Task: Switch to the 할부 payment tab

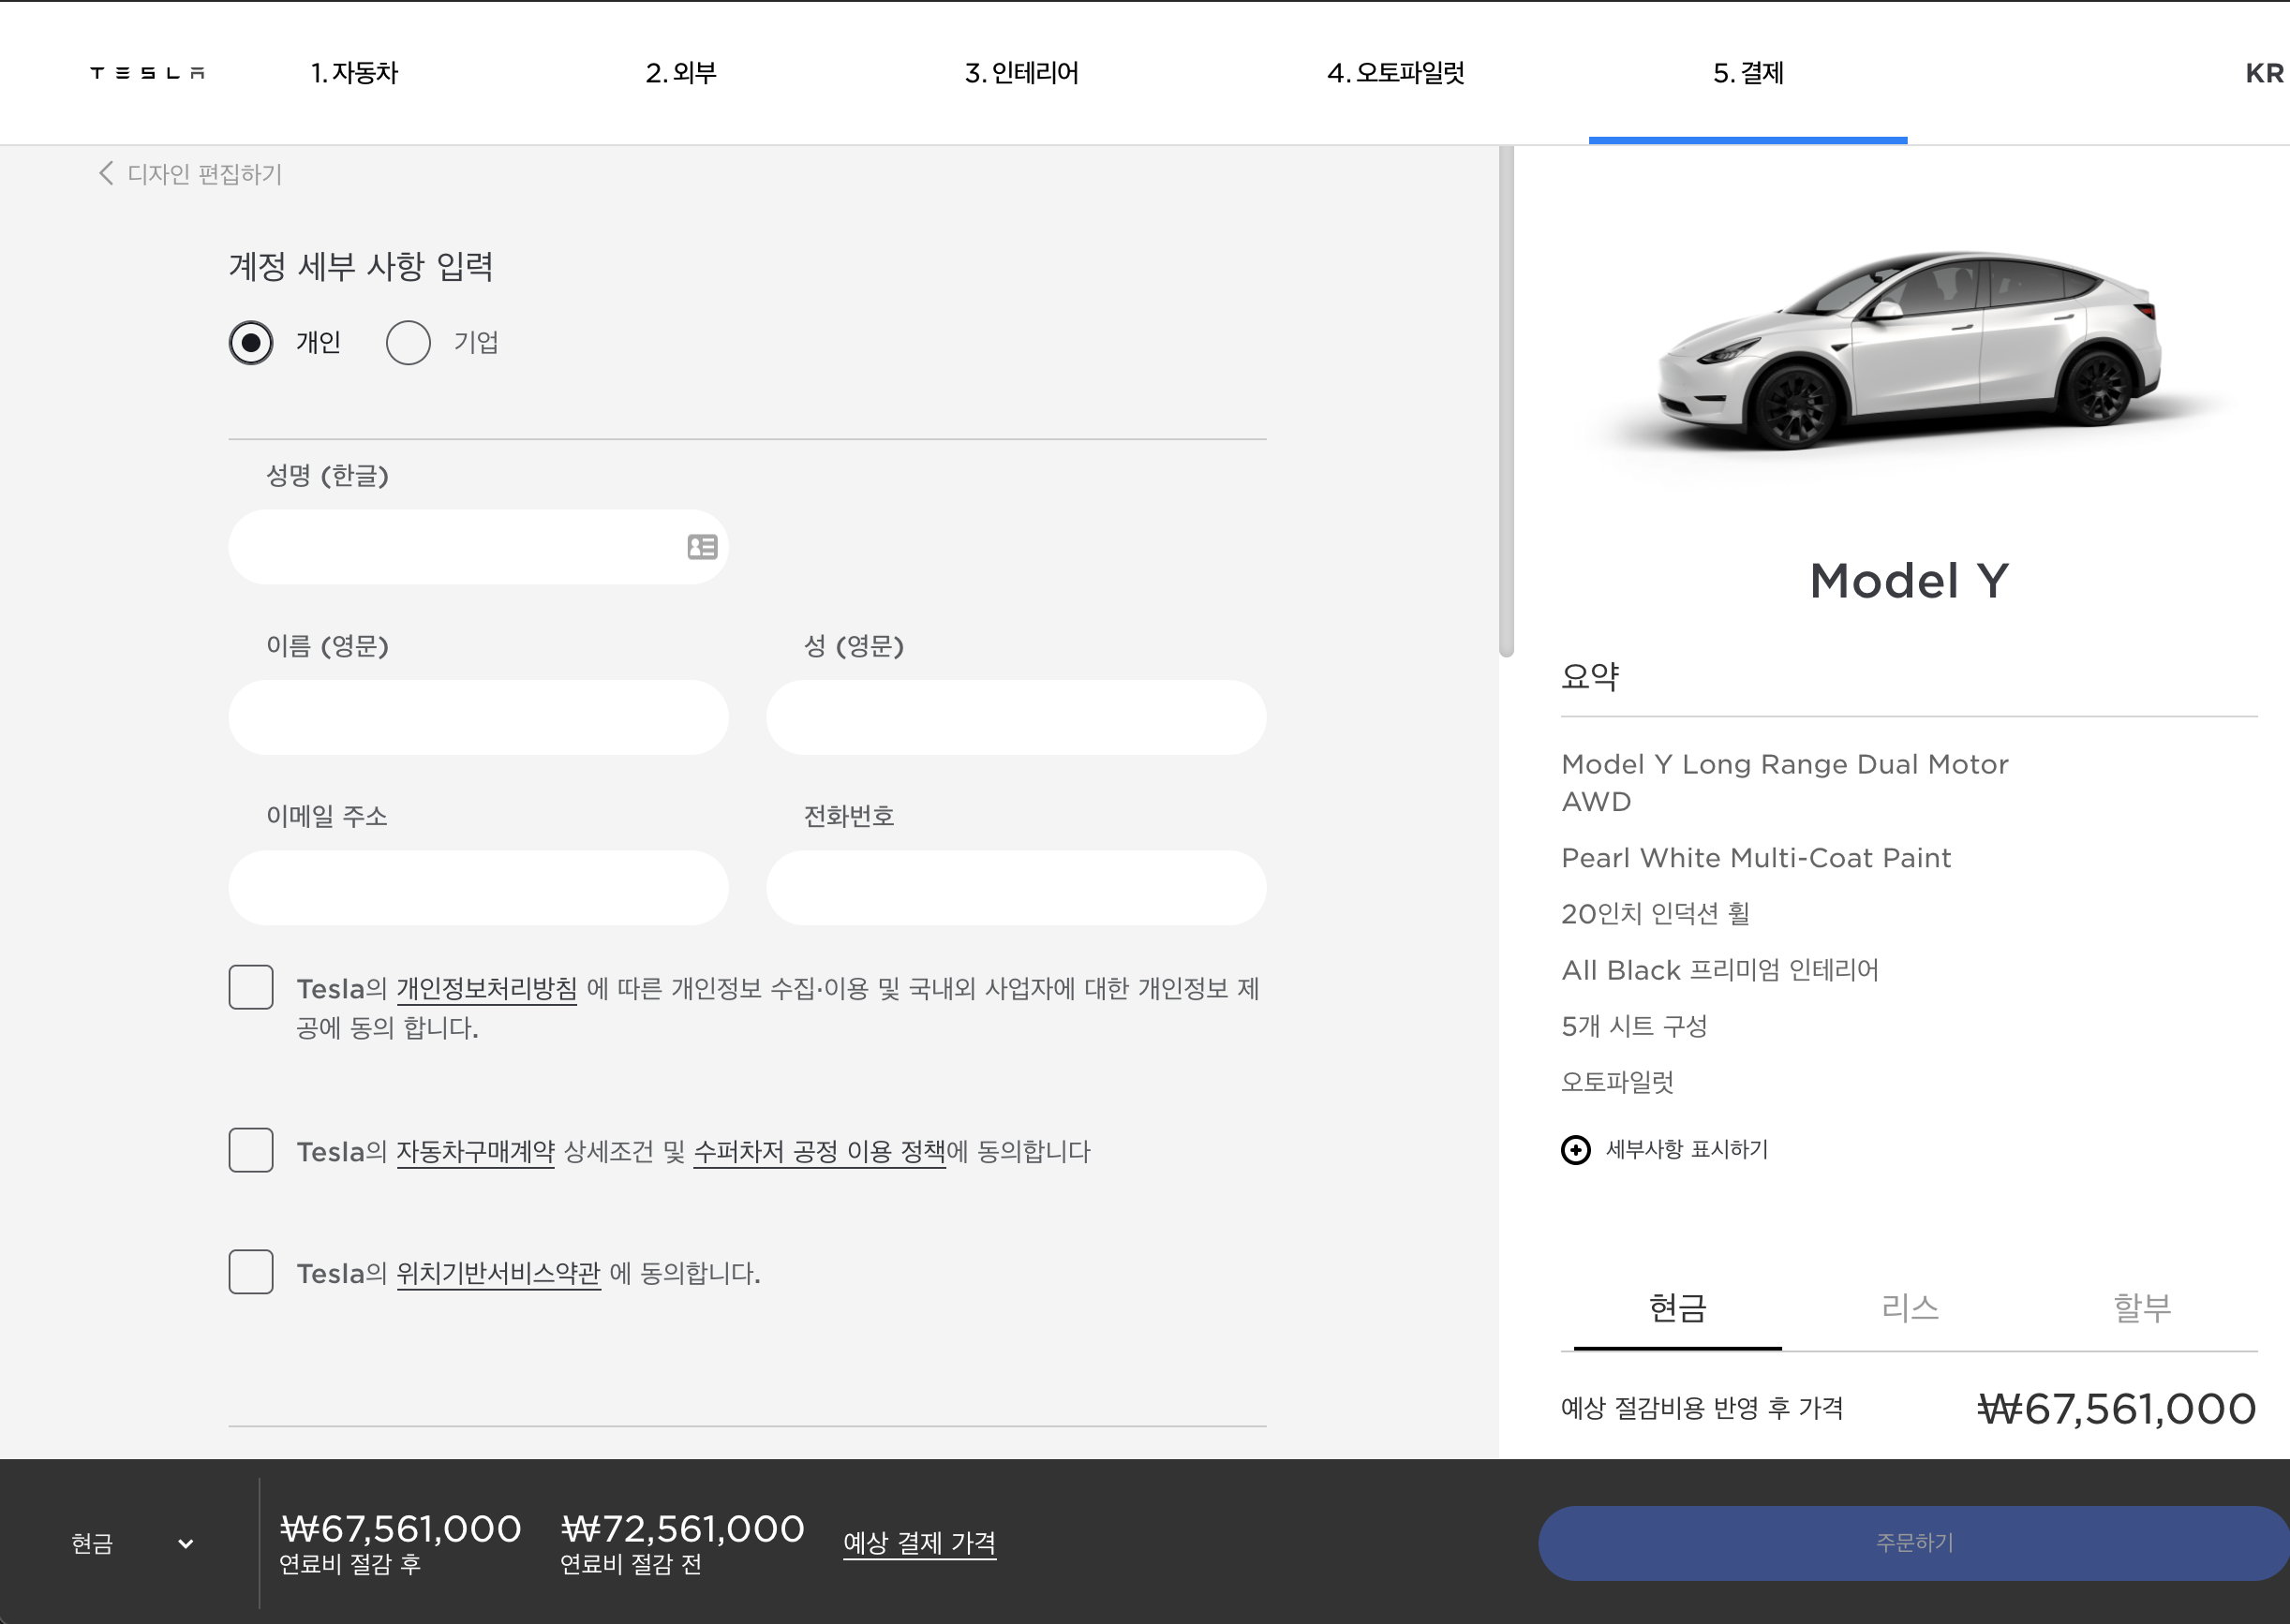Action: click(2141, 1308)
